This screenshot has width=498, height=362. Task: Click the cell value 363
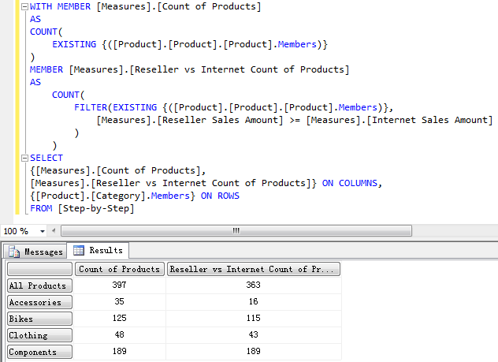(254, 285)
